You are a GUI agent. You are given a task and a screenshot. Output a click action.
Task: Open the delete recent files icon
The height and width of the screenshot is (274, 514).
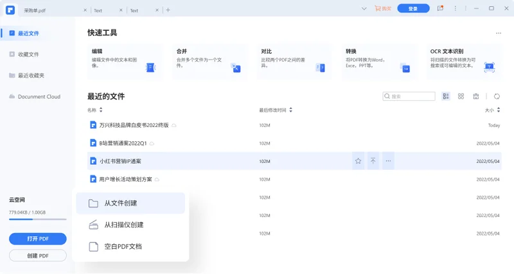click(476, 96)
